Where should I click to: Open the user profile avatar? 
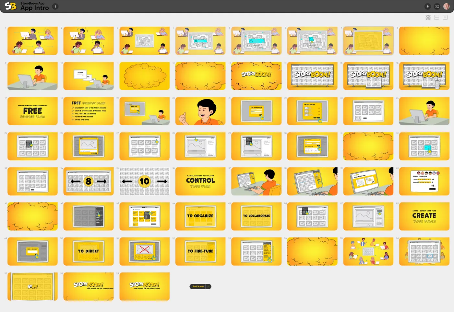click(447, 6)
